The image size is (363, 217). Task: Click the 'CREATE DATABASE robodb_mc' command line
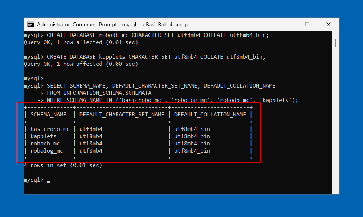[x=146, y=35]
